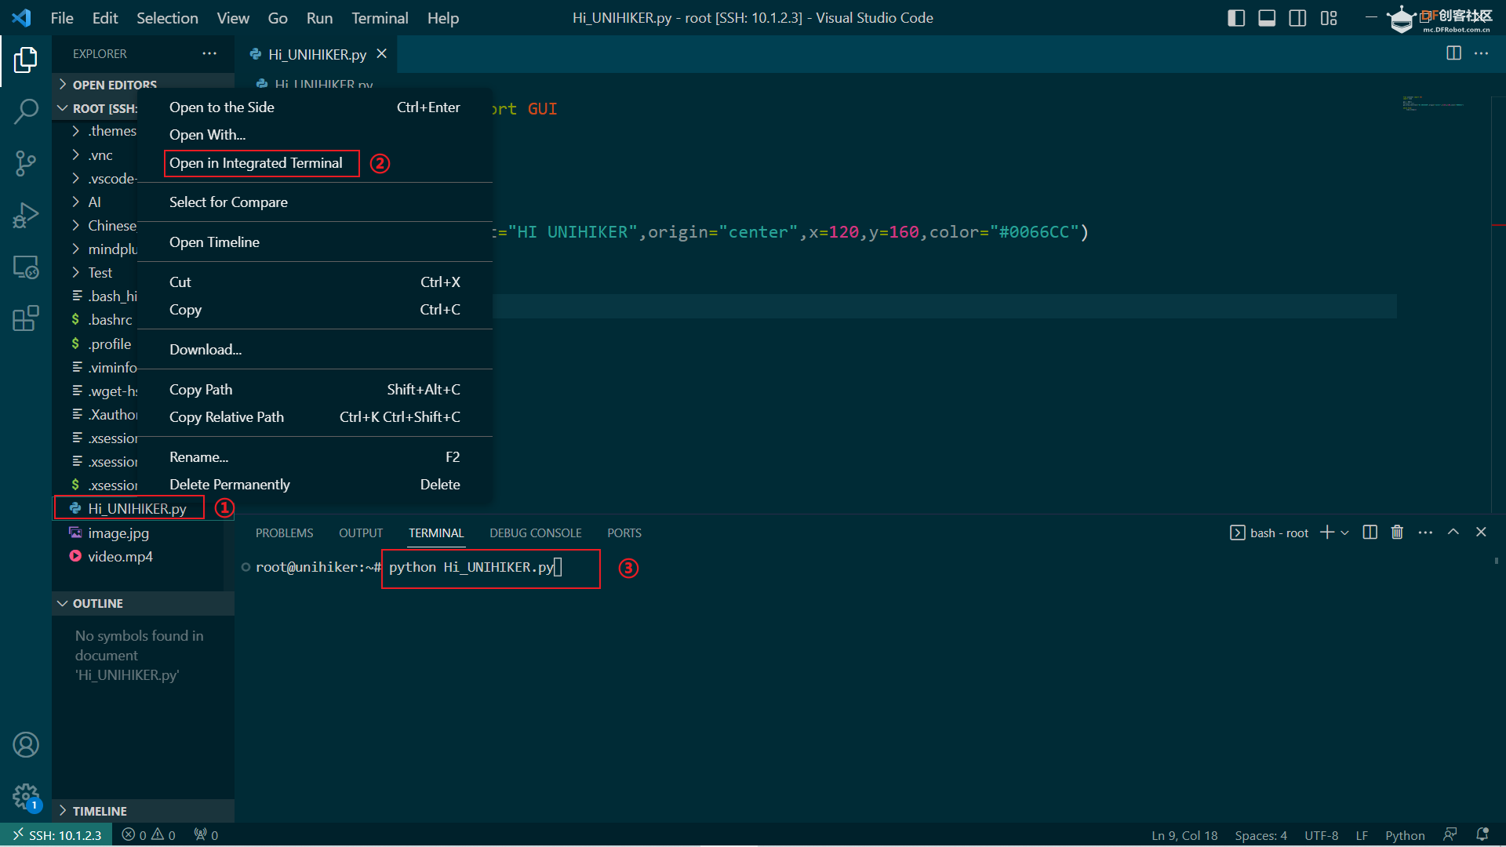The image size is (1506, 847).
Task: Click the bash - root terminal label
Action: pyautogui.click(x=1269, y=533)
